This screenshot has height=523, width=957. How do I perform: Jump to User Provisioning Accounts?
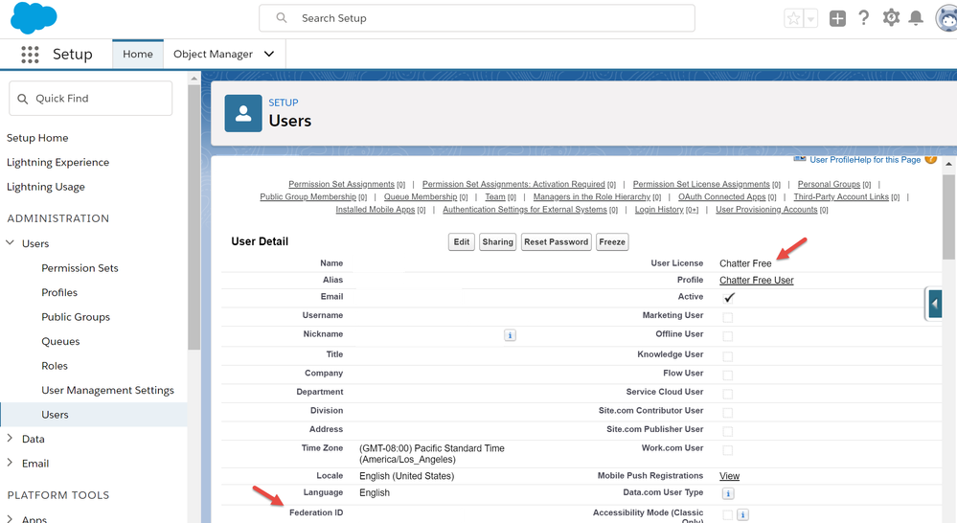(766, 210)
